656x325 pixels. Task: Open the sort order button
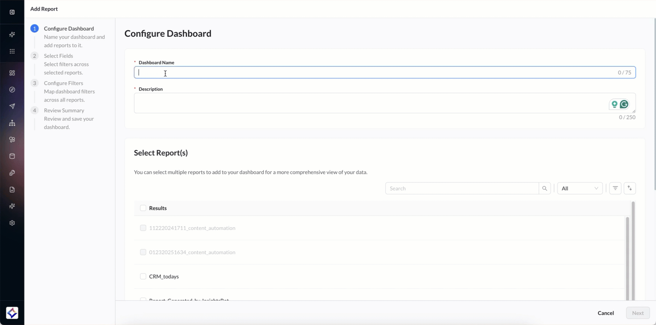[x=629, y=188]
